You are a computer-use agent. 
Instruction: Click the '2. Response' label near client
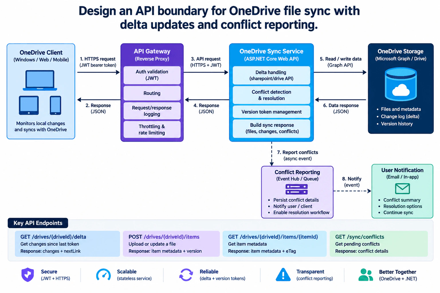pos(98,106)
